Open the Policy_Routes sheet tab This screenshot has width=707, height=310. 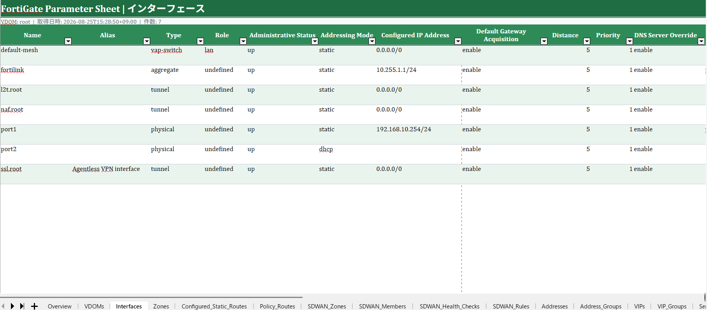[277, 306]
